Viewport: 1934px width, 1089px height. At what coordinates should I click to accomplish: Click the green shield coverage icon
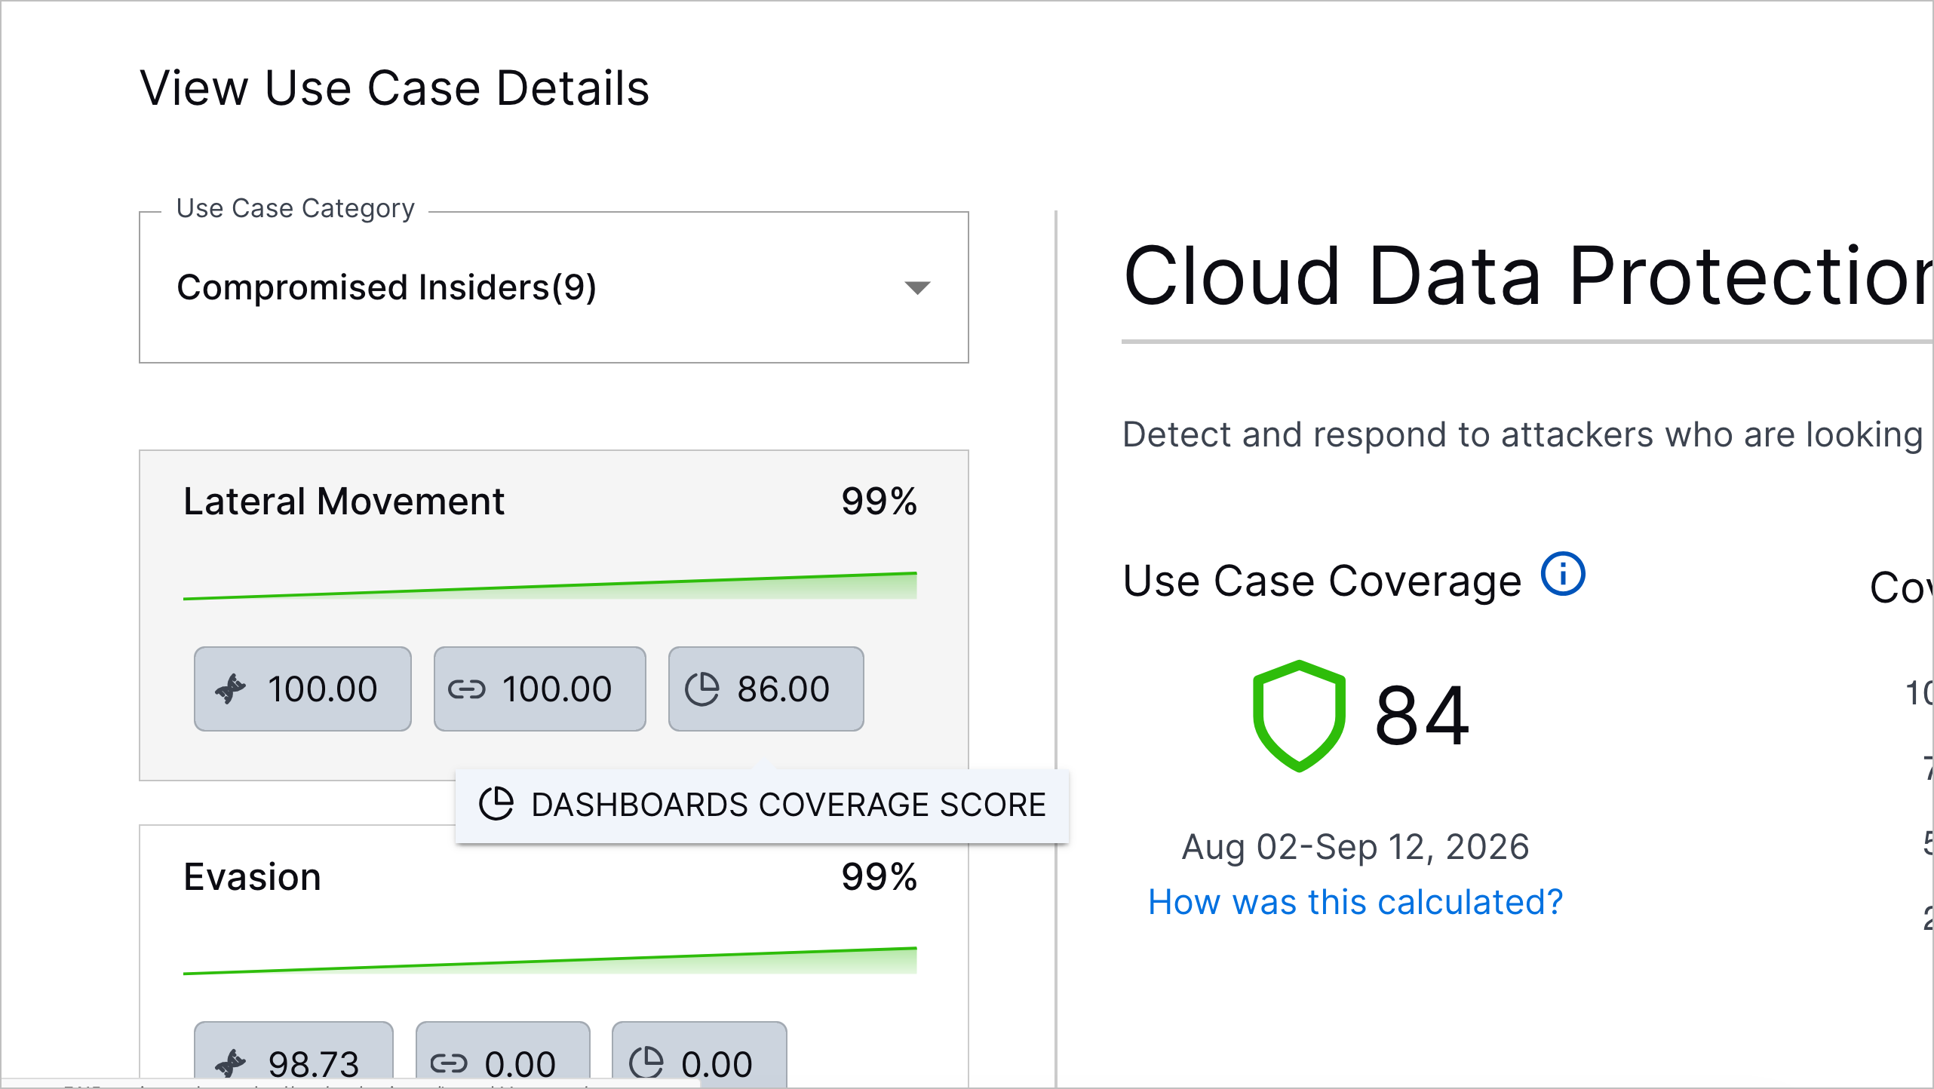click(1299, 716)
